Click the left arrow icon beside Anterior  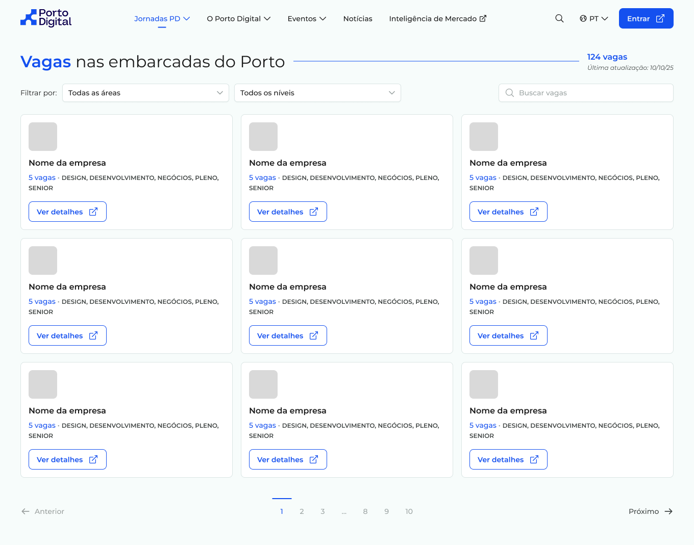point(26,511)
